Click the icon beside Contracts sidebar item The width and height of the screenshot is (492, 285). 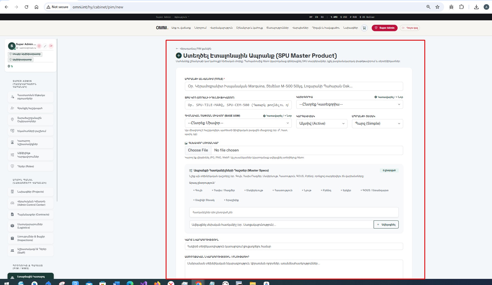pyautogui.click(x=12, y=215)
